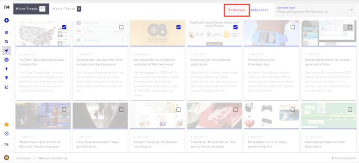
Task: Open the Impressum link
Action: pos(23,158)
